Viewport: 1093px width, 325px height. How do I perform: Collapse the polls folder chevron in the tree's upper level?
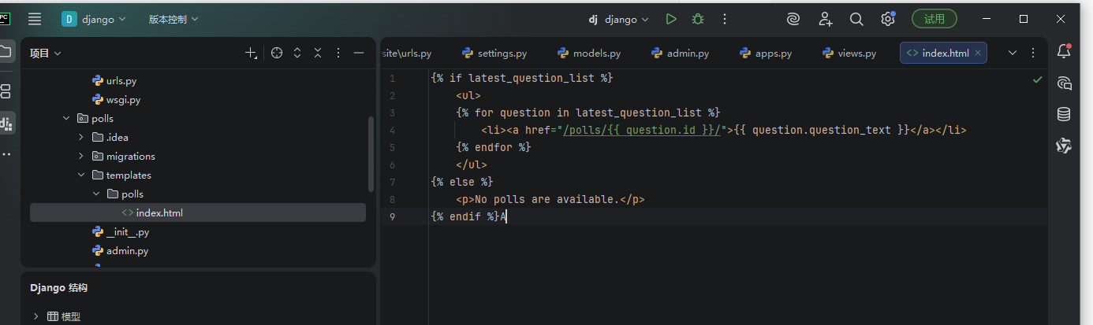[x=66, y=119]
